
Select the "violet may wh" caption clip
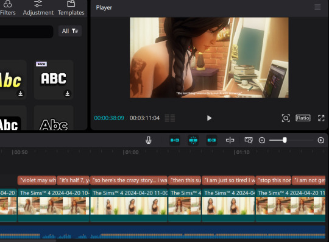pyautogui.click(x=37, y=180)
